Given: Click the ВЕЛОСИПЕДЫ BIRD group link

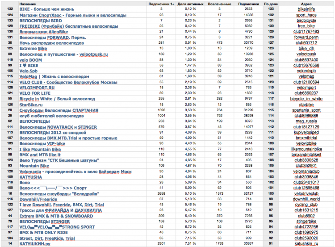Looking at the screenshot, I should (x=41, y=21).
